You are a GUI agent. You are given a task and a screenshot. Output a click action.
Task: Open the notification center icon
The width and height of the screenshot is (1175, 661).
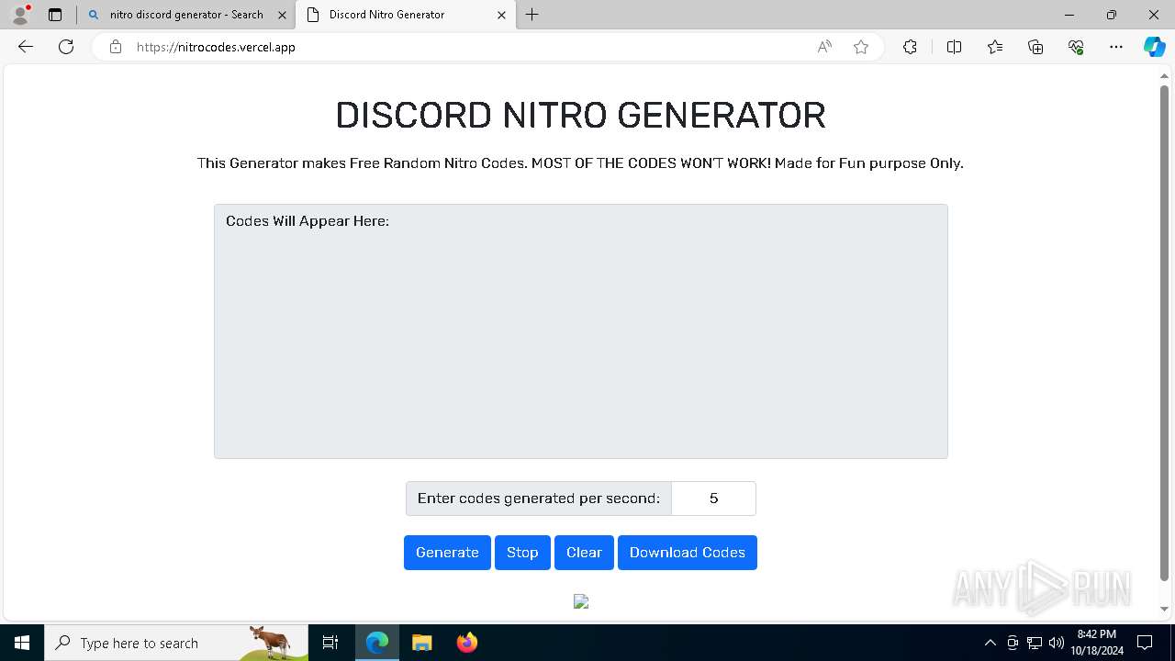tap(1145, 643)
